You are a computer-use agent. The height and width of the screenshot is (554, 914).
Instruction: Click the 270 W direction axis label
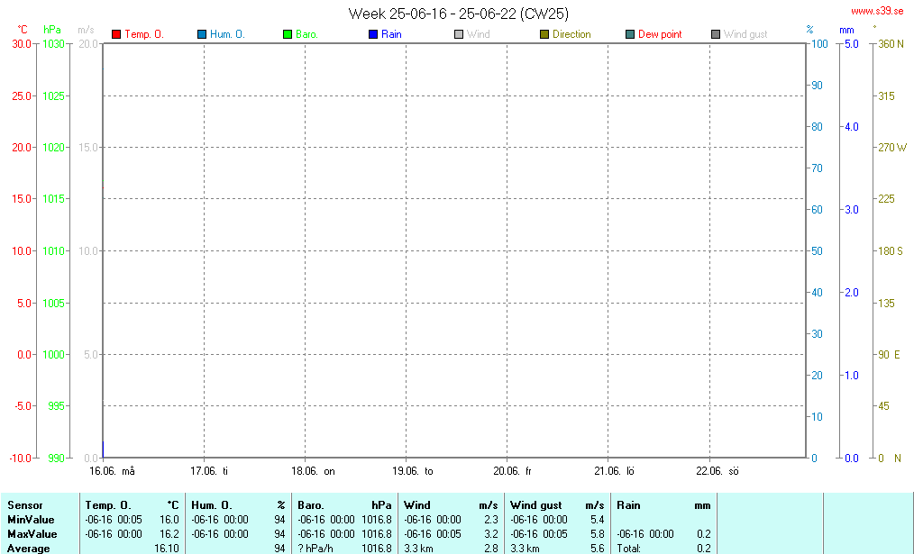click(892, 148)
